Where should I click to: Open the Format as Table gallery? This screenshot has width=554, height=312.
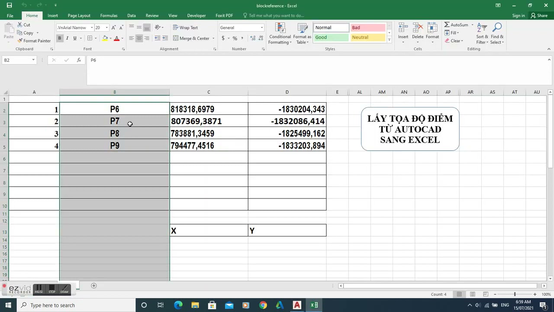(302, 34)
